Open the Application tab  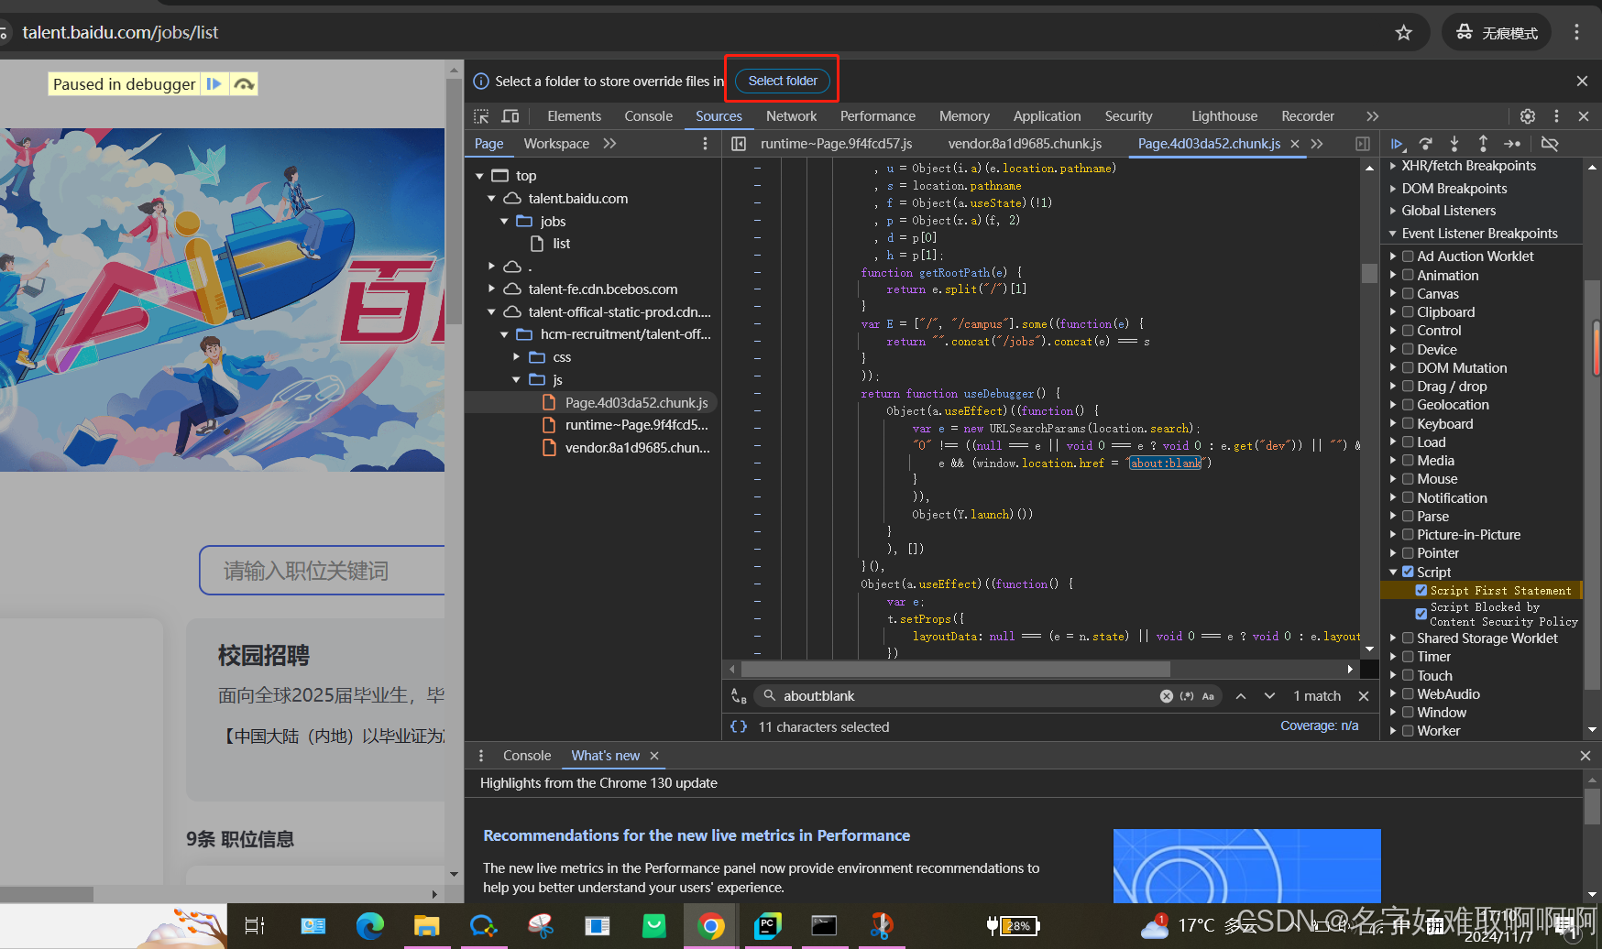(x=1047, y=116)
